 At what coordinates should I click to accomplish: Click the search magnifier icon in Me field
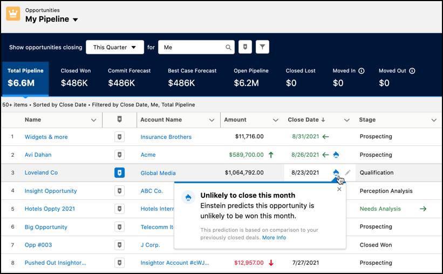pyautogui.click(x=228, y=48)
